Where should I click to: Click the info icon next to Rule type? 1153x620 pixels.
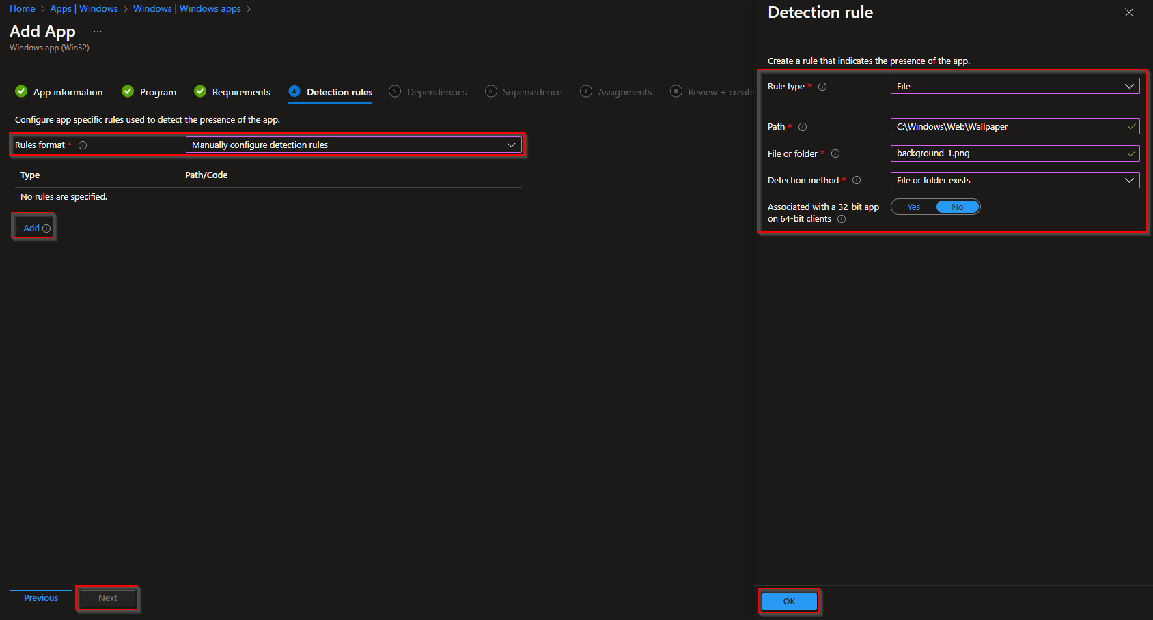(822, 86)
